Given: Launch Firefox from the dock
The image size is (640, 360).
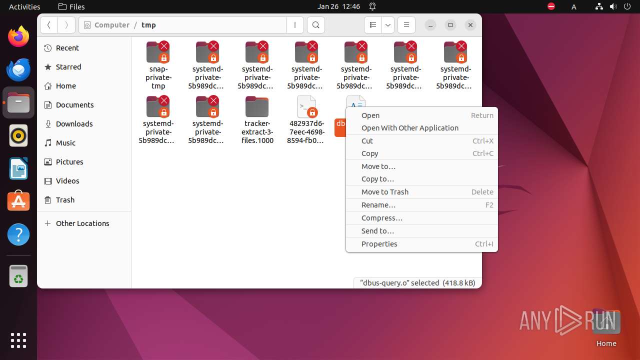Looking at the screenshot, I should click(x=18, y=36).
